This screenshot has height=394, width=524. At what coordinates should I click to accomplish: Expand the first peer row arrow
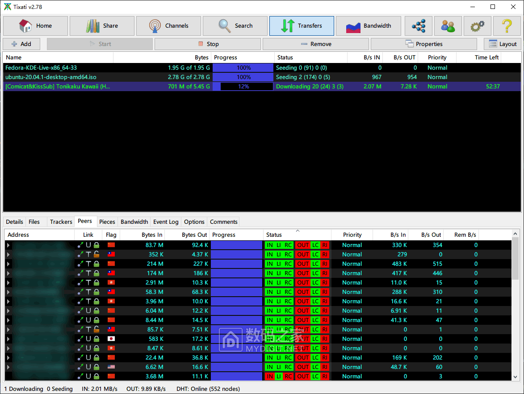tap(8, 245)
